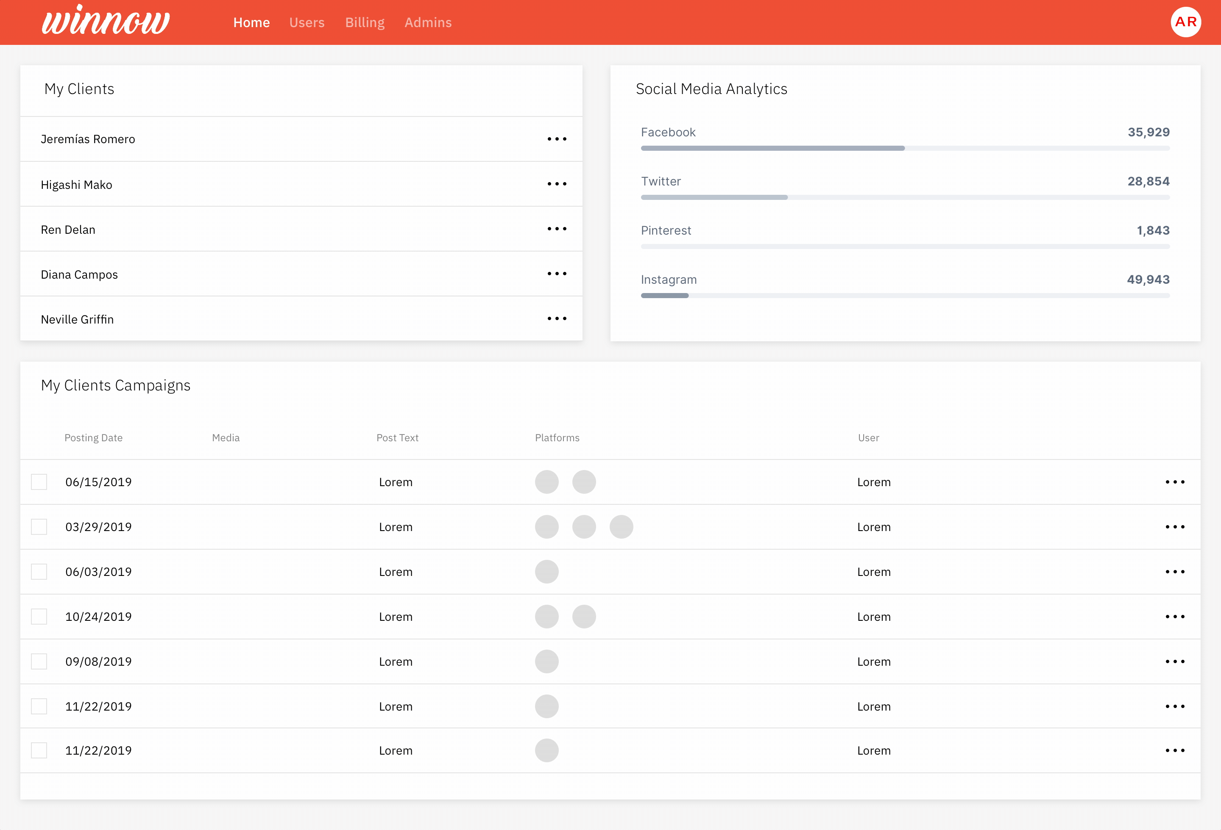
Task: Click more options beside Ren Delan
Action: 556,229
